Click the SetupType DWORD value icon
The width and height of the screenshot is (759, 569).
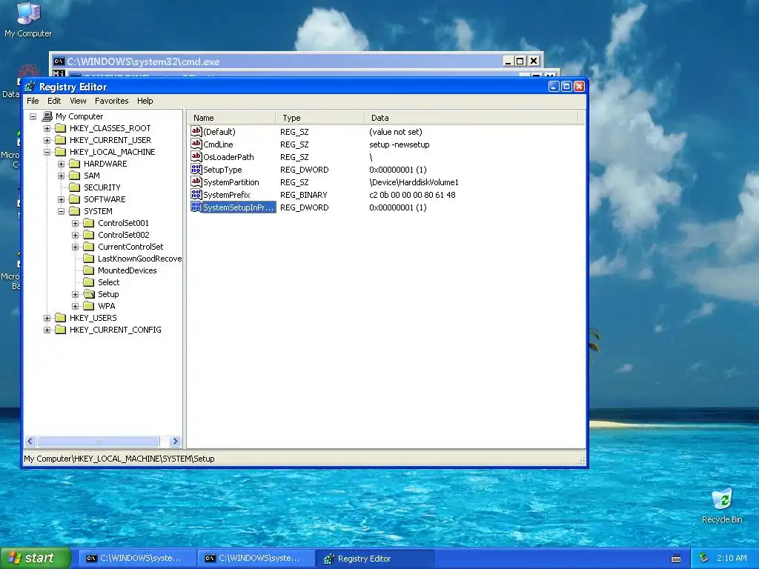(x=196, y=170)
